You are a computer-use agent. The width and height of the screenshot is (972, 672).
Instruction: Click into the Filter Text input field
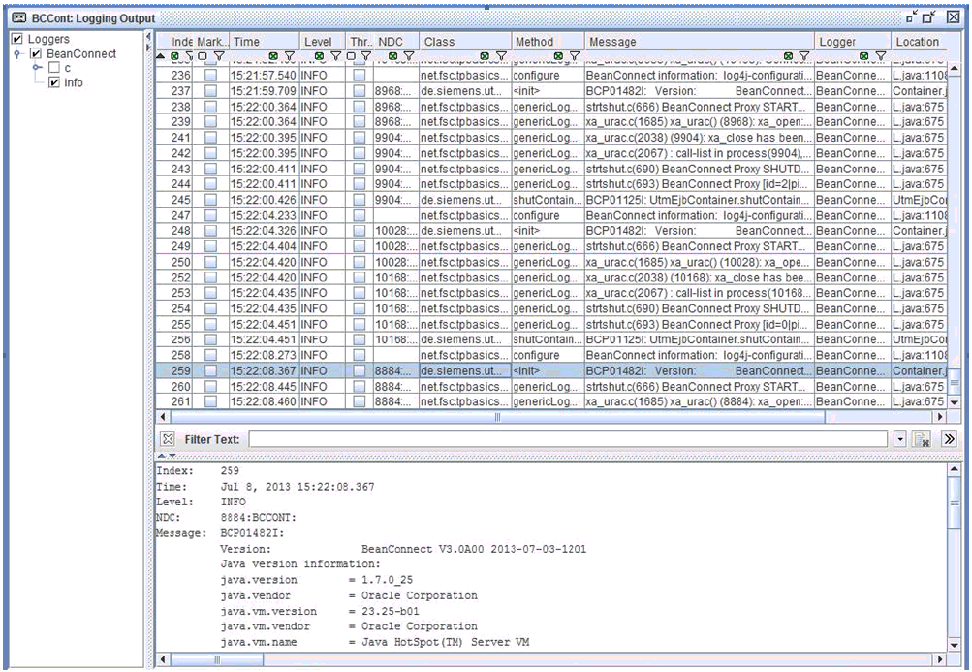click(567, 440)
